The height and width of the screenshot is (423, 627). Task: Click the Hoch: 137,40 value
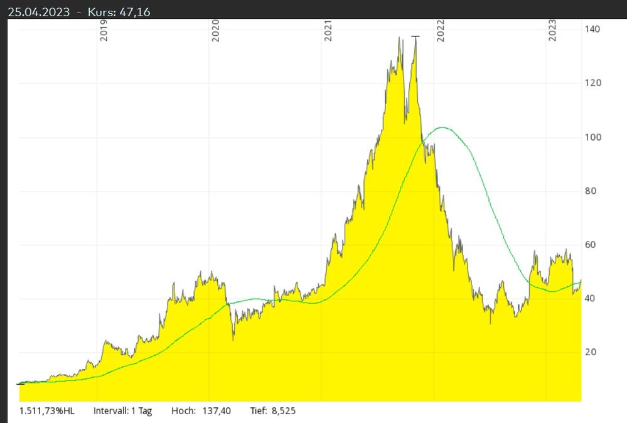point(201,411)
